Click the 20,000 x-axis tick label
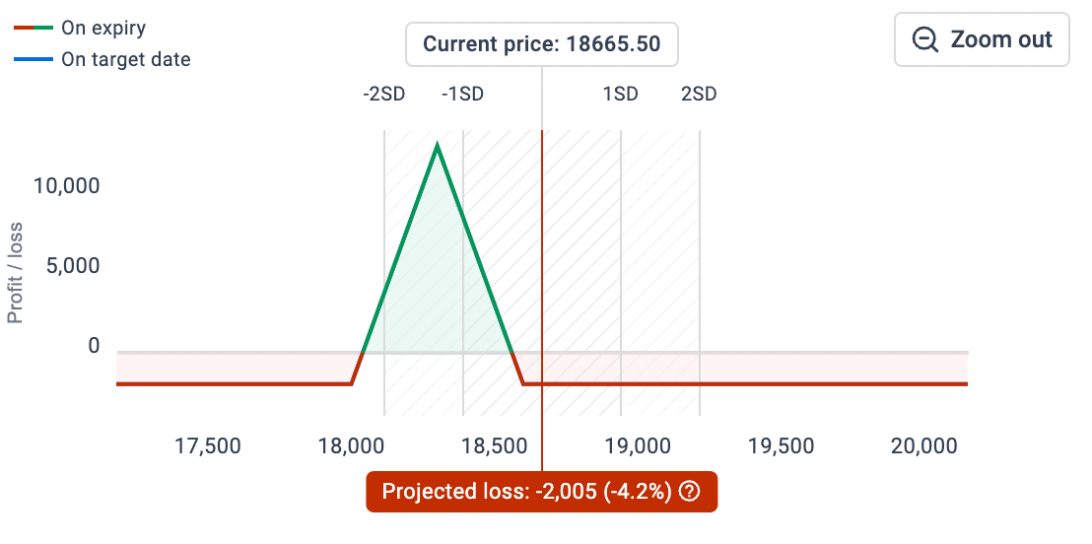Screen dimensions: 1092x544 click(923, 446)
